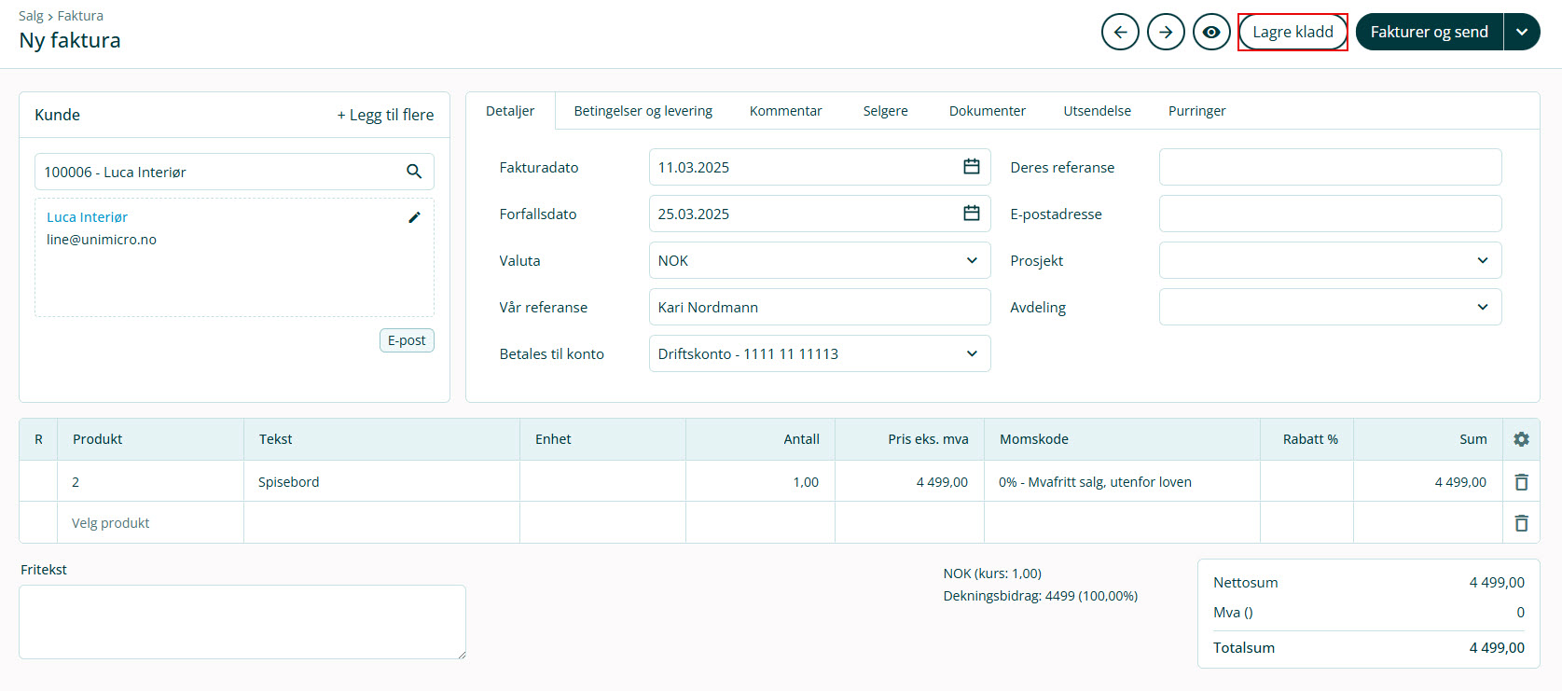1562x691 pixels.
Task: Go to the next invoice arrow
Action: tap(1166, 32)
